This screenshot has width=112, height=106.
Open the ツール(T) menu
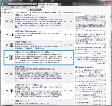point(35,7)
